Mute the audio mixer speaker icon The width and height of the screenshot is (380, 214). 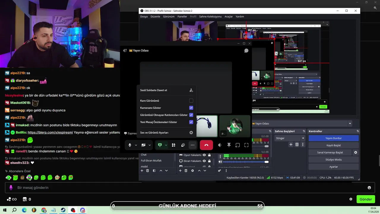tap(220, 162)
